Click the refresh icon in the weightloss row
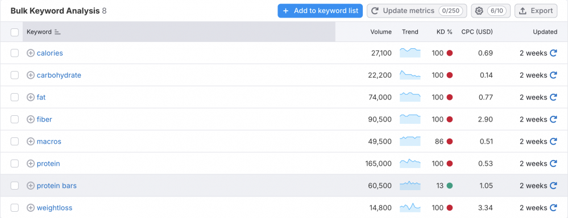Viewport: 568px width, 218px height. click(553, 208)
